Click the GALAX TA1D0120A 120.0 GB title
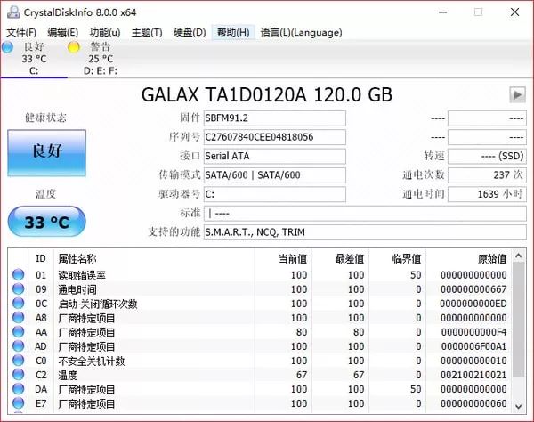534x422 pixels. [x=267, y=95]
